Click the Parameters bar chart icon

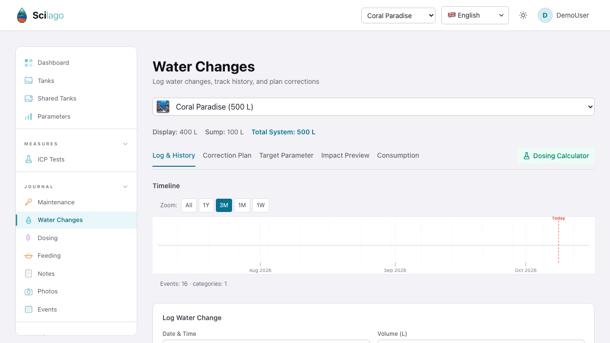point(29,116)
